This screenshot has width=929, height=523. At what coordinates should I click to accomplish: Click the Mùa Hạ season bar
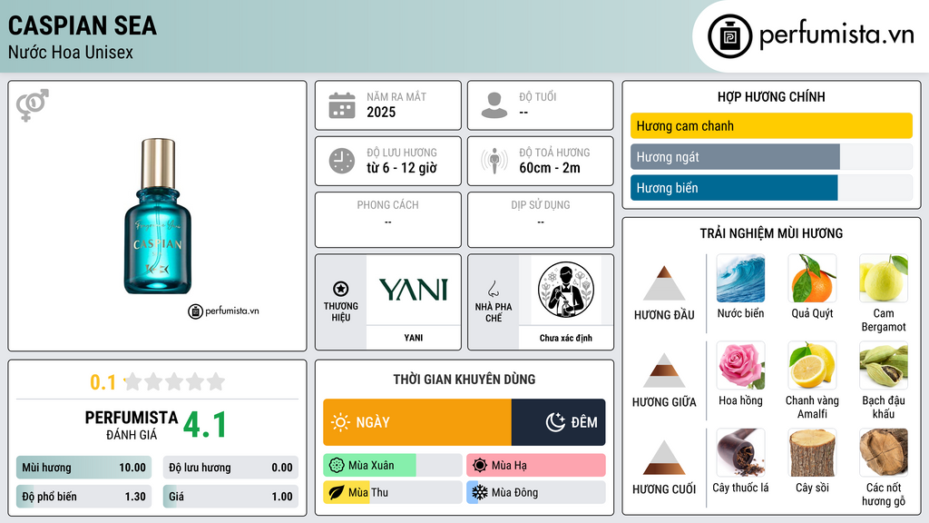tap(535, 466)
